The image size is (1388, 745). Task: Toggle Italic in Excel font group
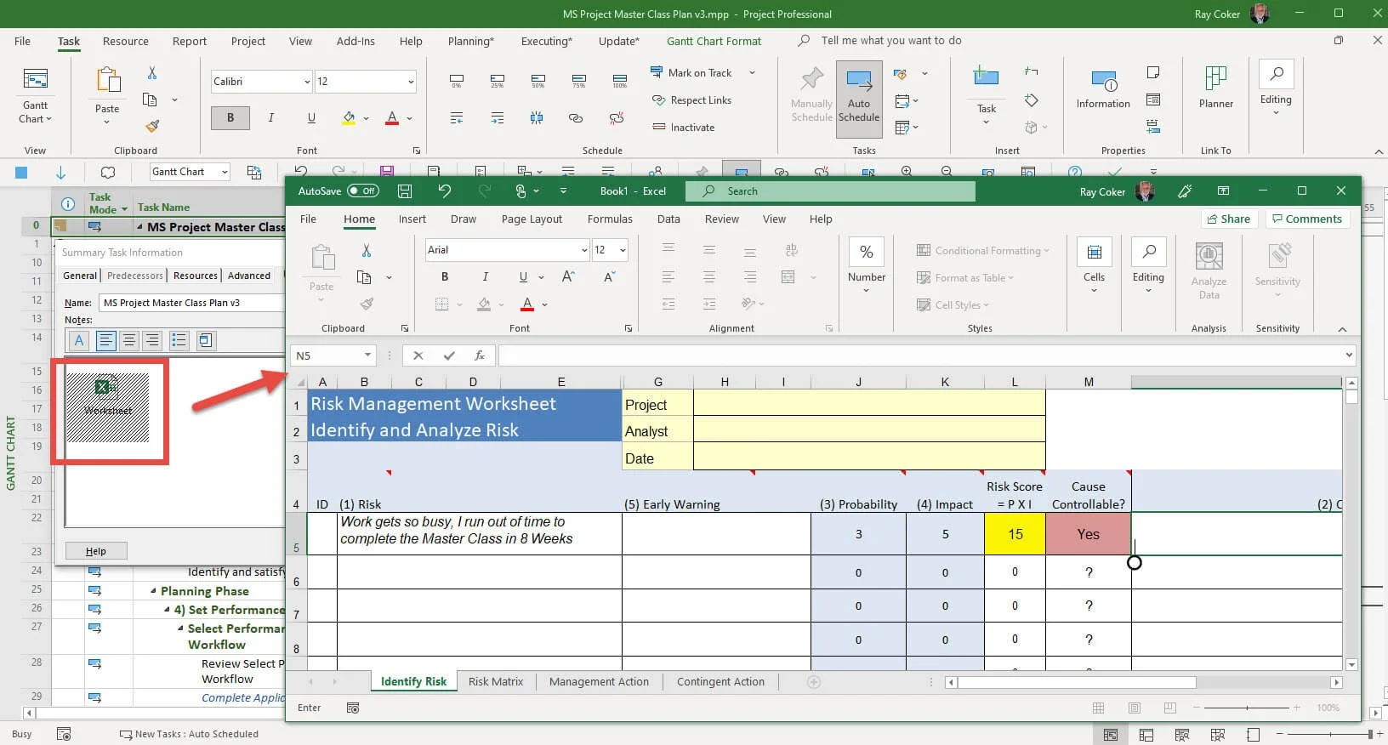(485, 276)
